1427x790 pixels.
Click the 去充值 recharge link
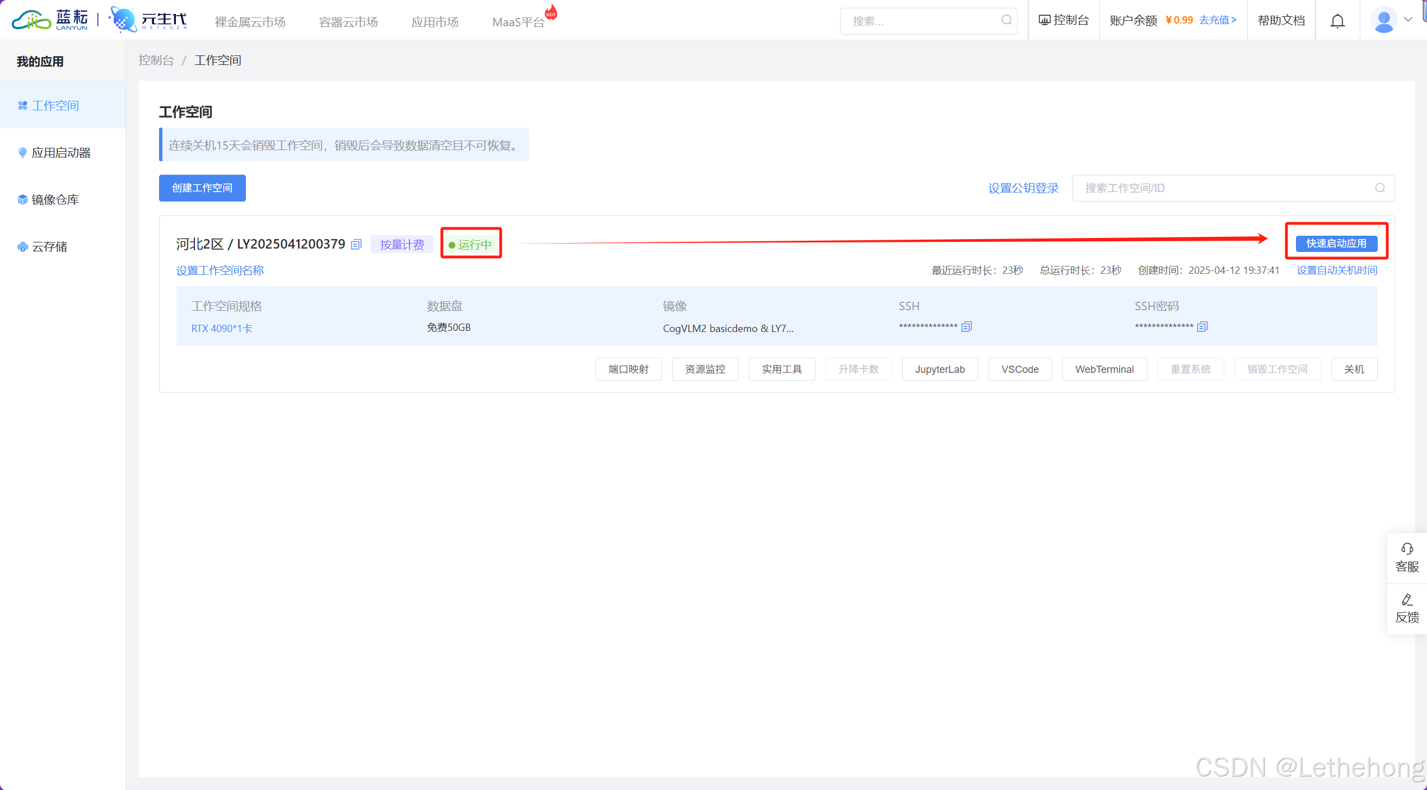click(x=1217, y=20)
